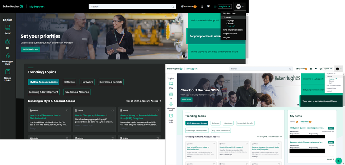
Task: Open the apps grid icon in dark header
Action: click(x=202, y=7)
